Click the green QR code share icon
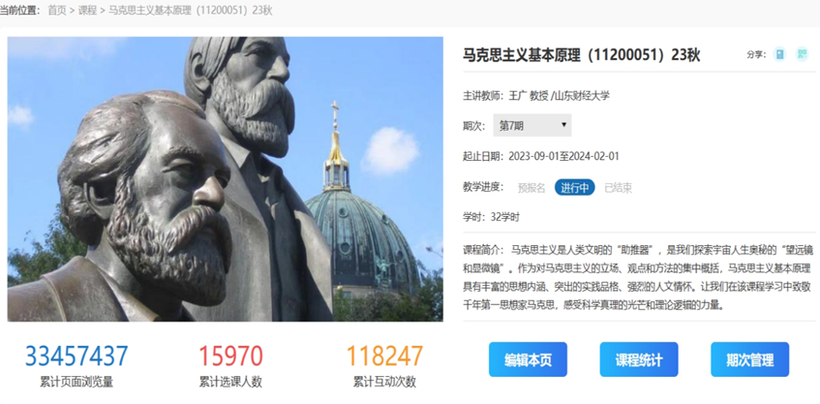 point(802,54)
